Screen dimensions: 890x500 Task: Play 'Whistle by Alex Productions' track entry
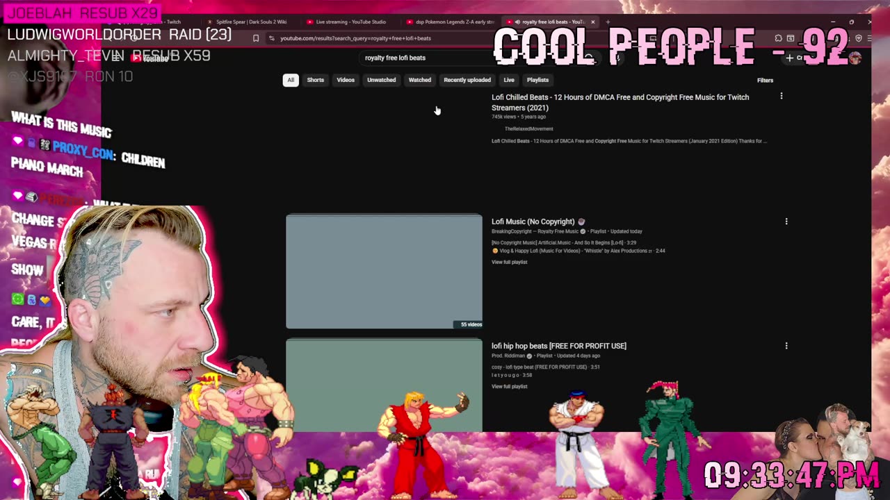pyautogui.click(x=578, y=251)
